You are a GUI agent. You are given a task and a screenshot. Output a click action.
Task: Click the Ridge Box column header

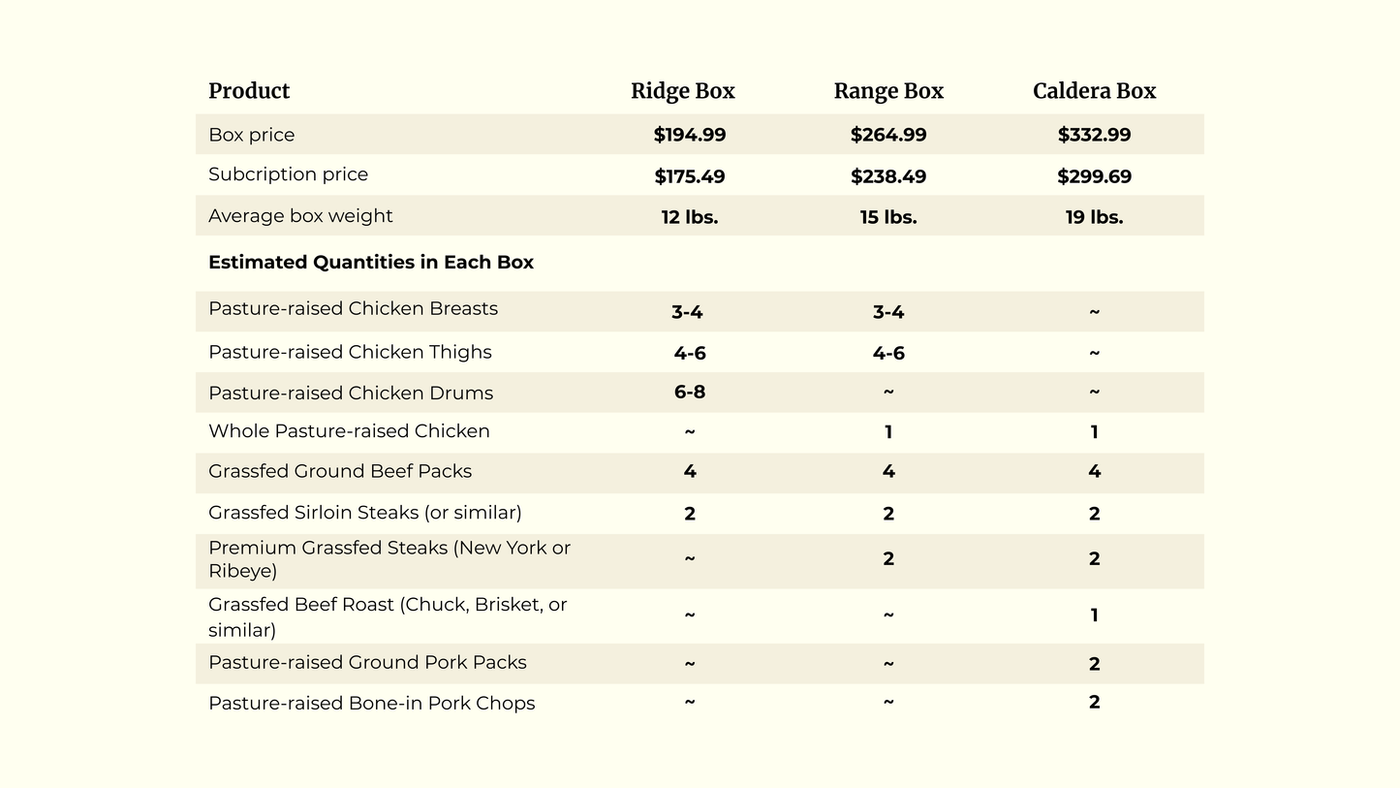(682, 91)
